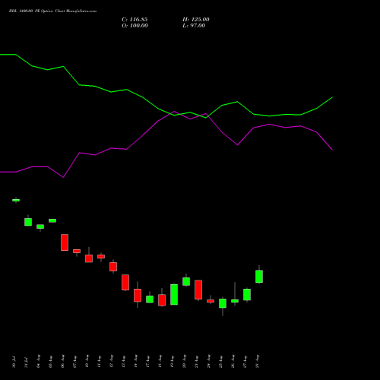
Task: Select the 14 Aug date label
Action: point(135,361)
